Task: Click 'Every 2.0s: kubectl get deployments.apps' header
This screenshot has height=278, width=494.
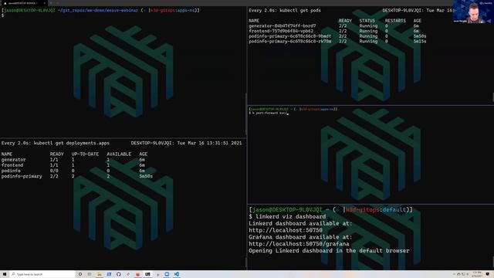Action: (56, 143)
